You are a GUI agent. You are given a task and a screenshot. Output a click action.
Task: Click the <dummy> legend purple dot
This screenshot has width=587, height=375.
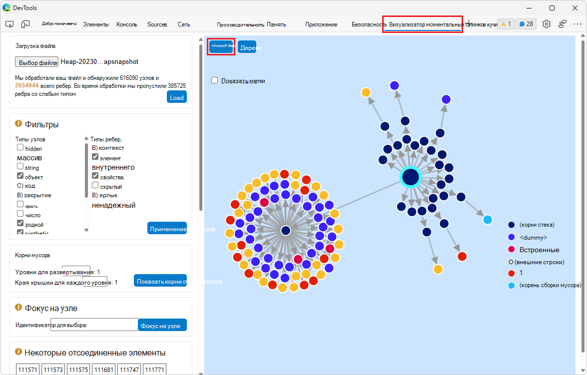[512, 237]
